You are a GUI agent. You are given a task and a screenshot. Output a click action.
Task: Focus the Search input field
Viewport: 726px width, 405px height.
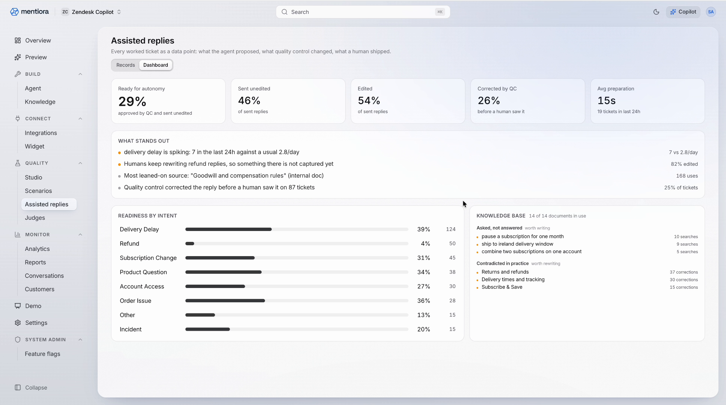tap(363, 12)
